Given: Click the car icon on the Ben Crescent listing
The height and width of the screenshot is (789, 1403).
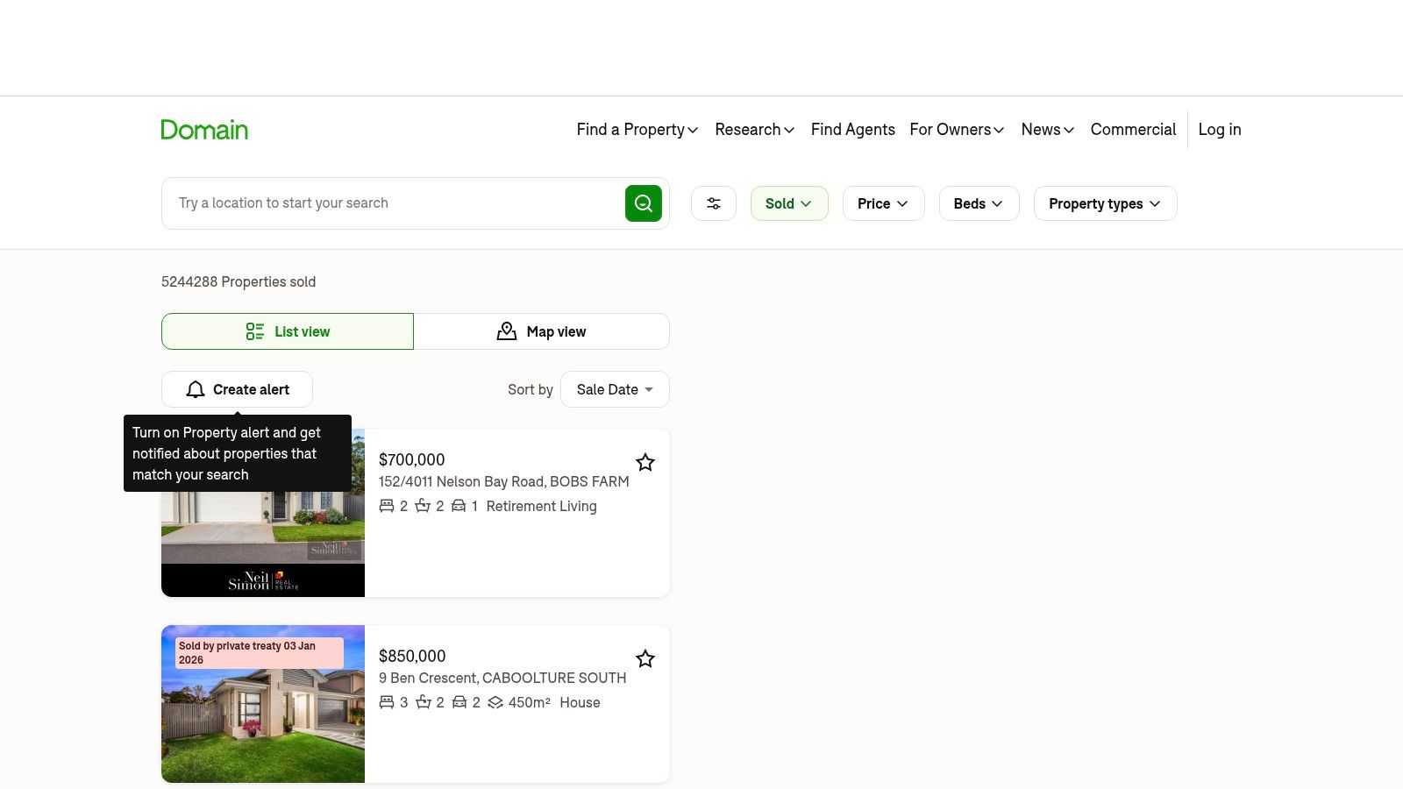Looking at the screenshot, I should tap(459, 702).
